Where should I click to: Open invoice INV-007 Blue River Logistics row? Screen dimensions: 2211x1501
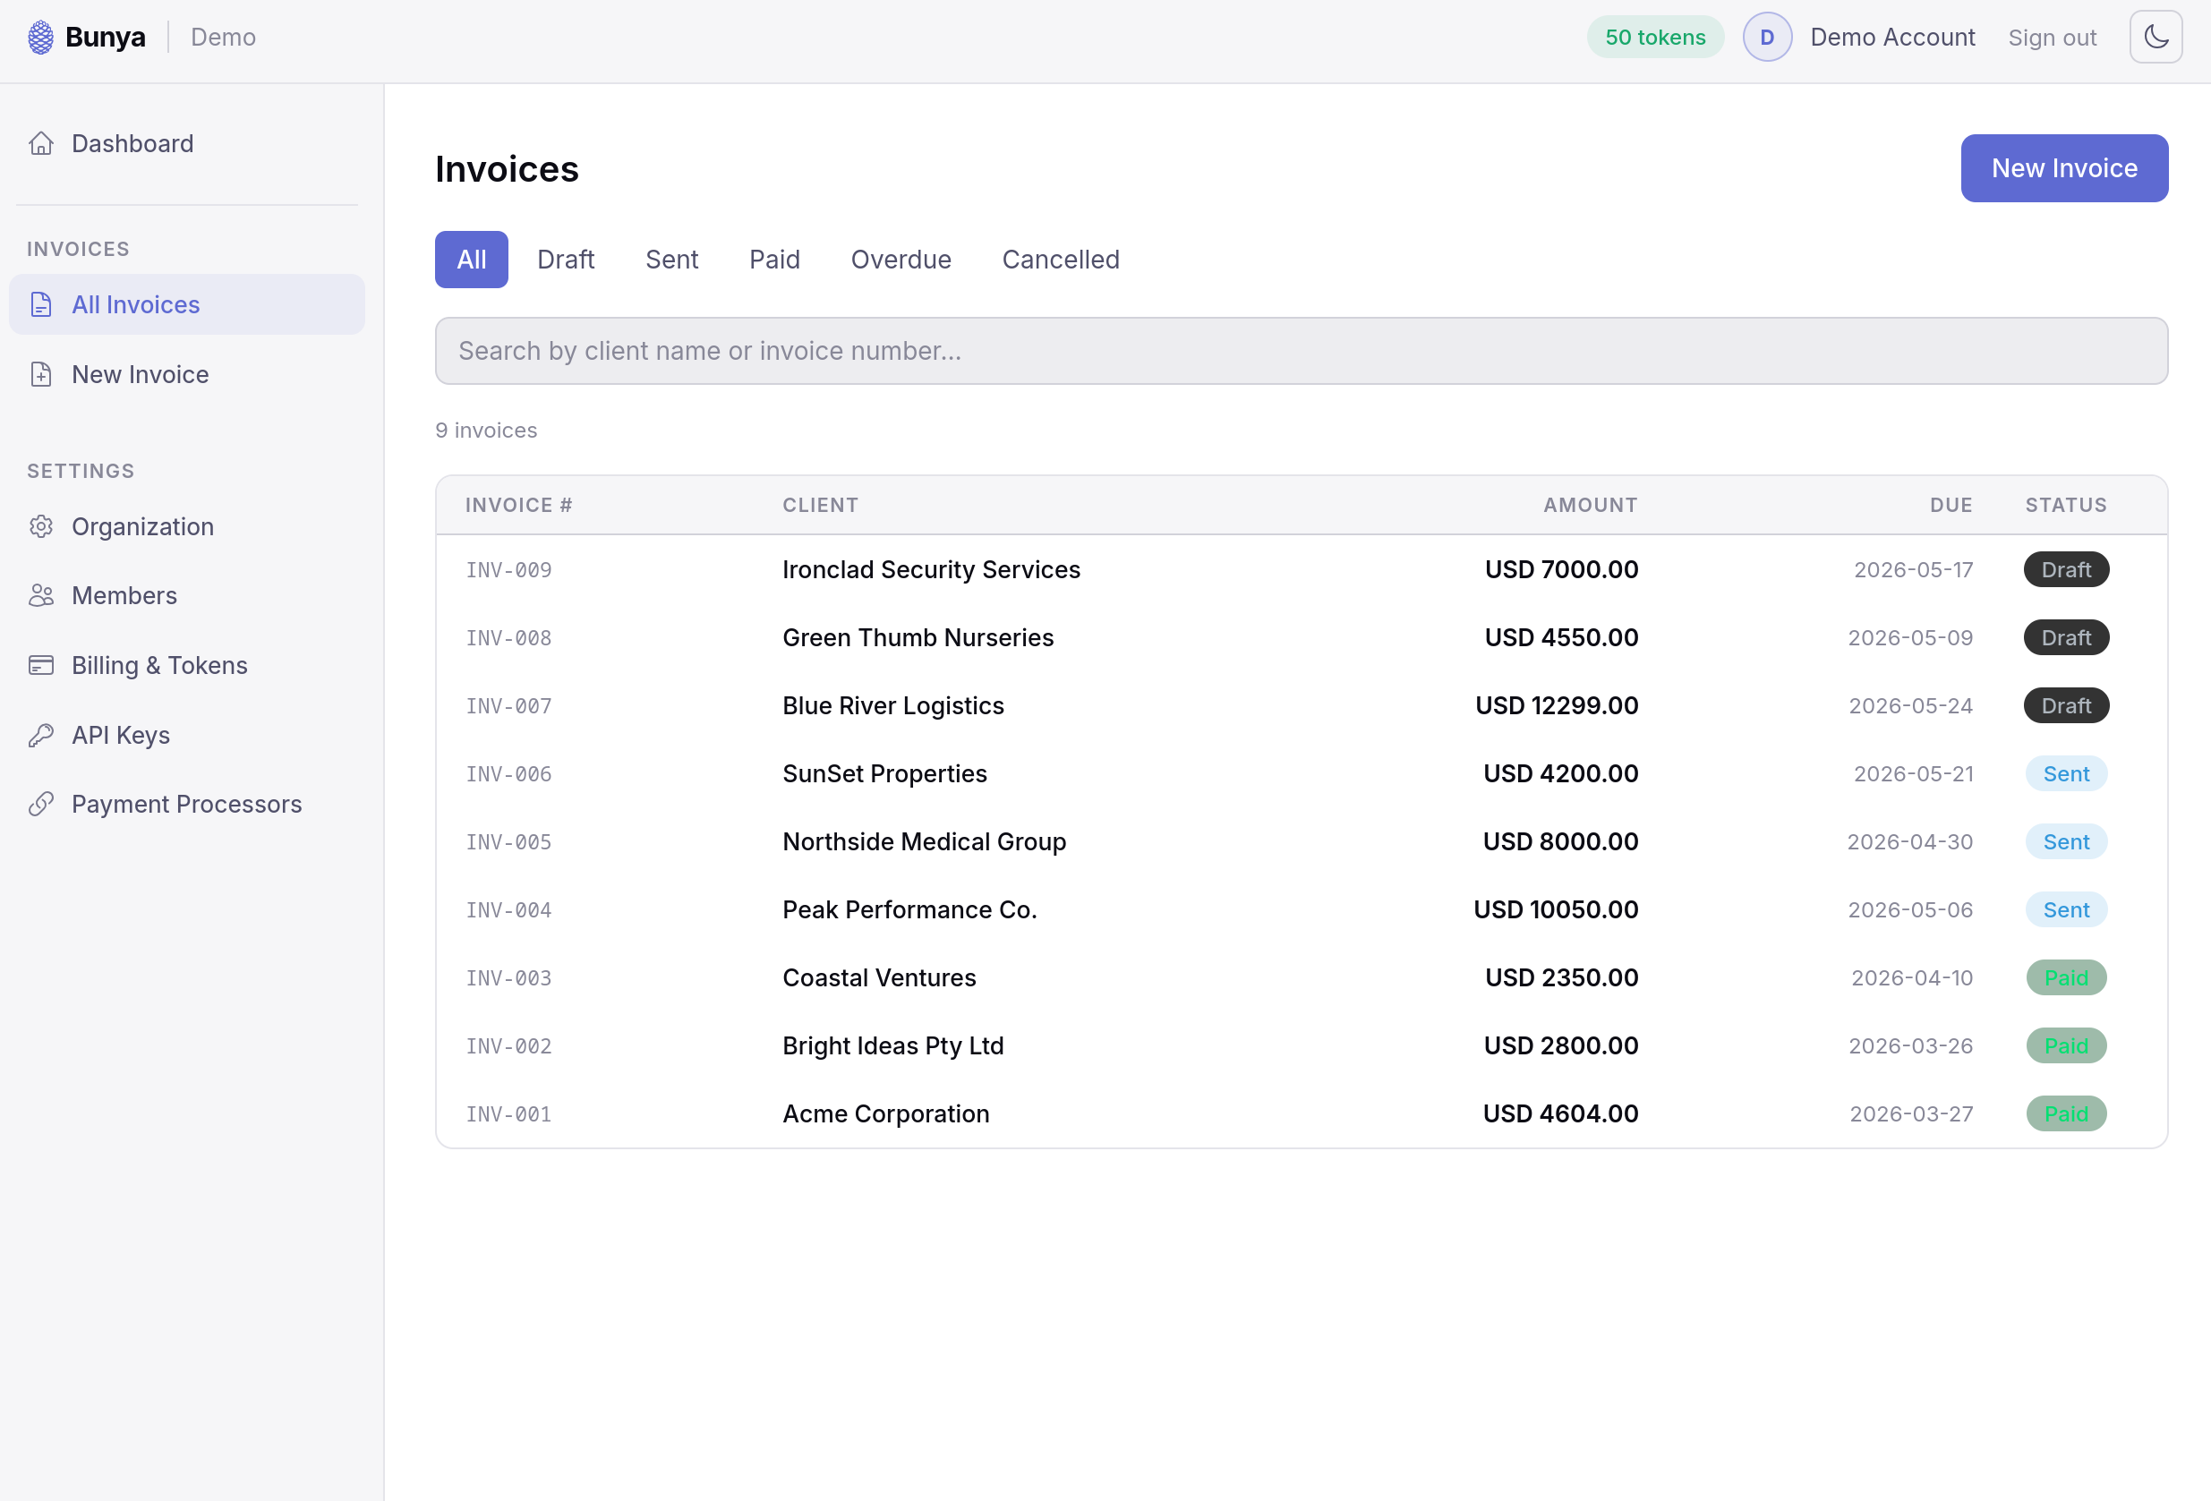pos(892,706)
